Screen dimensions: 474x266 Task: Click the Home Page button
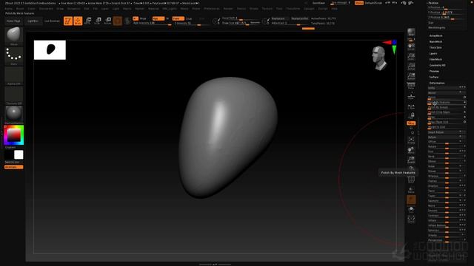click(13, 21)
